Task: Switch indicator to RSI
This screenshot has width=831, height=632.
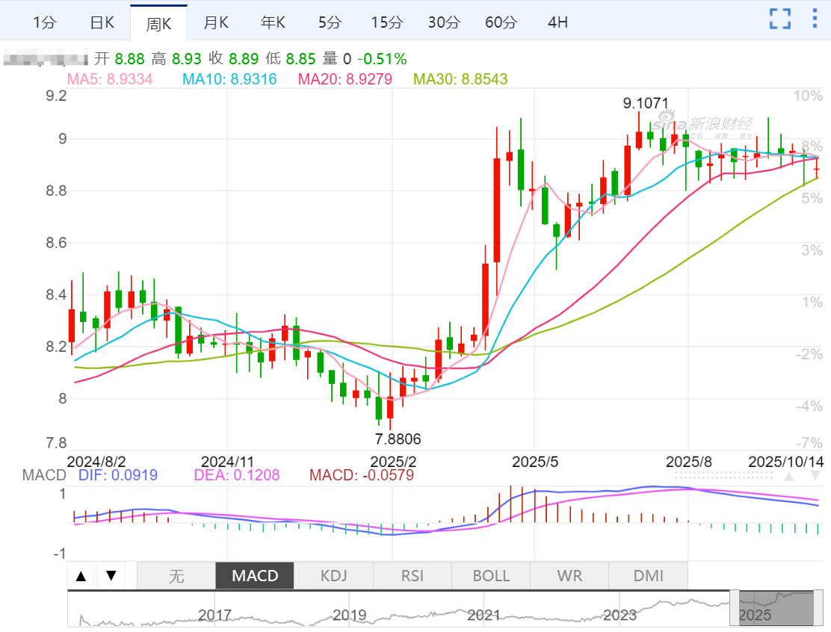Action: (x=413, y=576)
